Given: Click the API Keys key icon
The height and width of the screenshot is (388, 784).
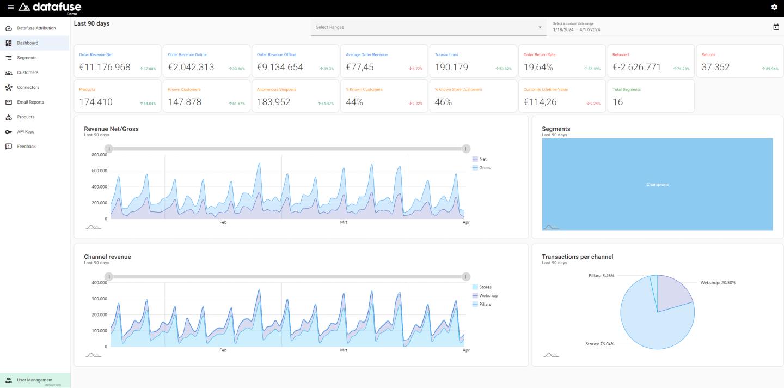Looking at the screenshot, I should [x=8, y=132].
